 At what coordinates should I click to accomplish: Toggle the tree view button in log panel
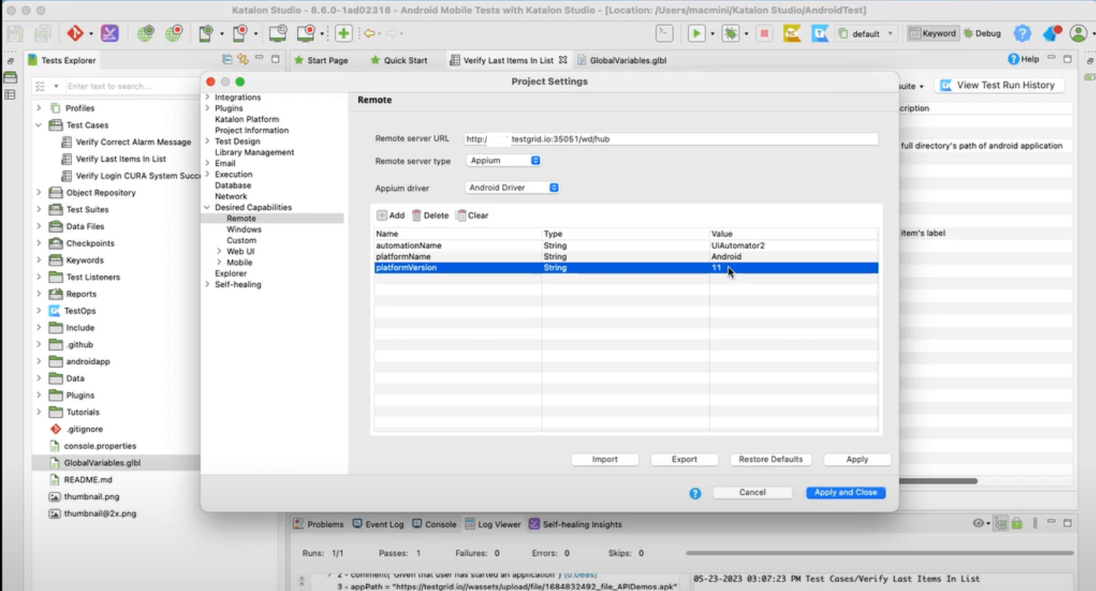(x=1001, y=523)
